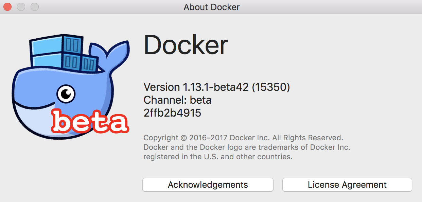Minimize the About Docker window
The image size is (422, 202).
(21, 7)
